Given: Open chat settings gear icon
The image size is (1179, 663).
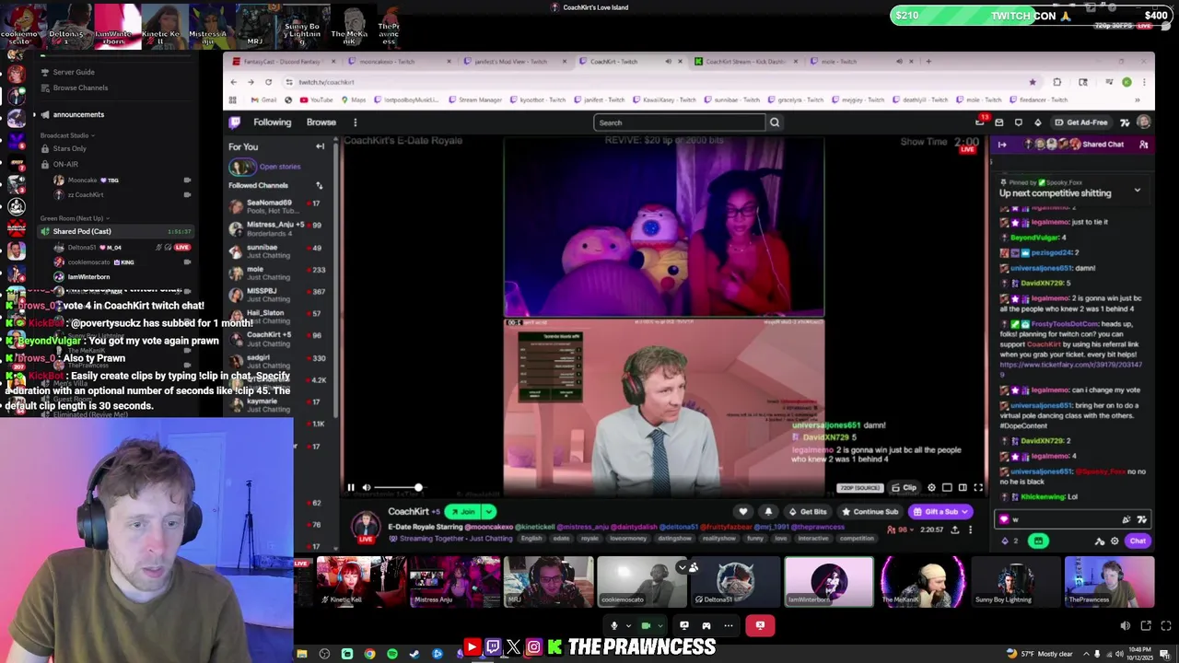Looking at the screenshot, I should tap(1115, 541).
